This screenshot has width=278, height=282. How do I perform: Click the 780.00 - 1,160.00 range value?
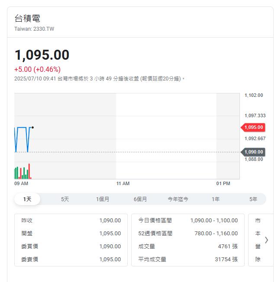[x=216, y=234]
